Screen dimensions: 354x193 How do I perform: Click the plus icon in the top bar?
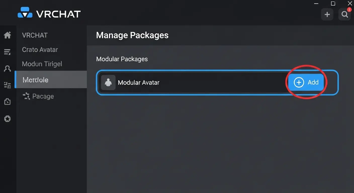tap(327, 14)
